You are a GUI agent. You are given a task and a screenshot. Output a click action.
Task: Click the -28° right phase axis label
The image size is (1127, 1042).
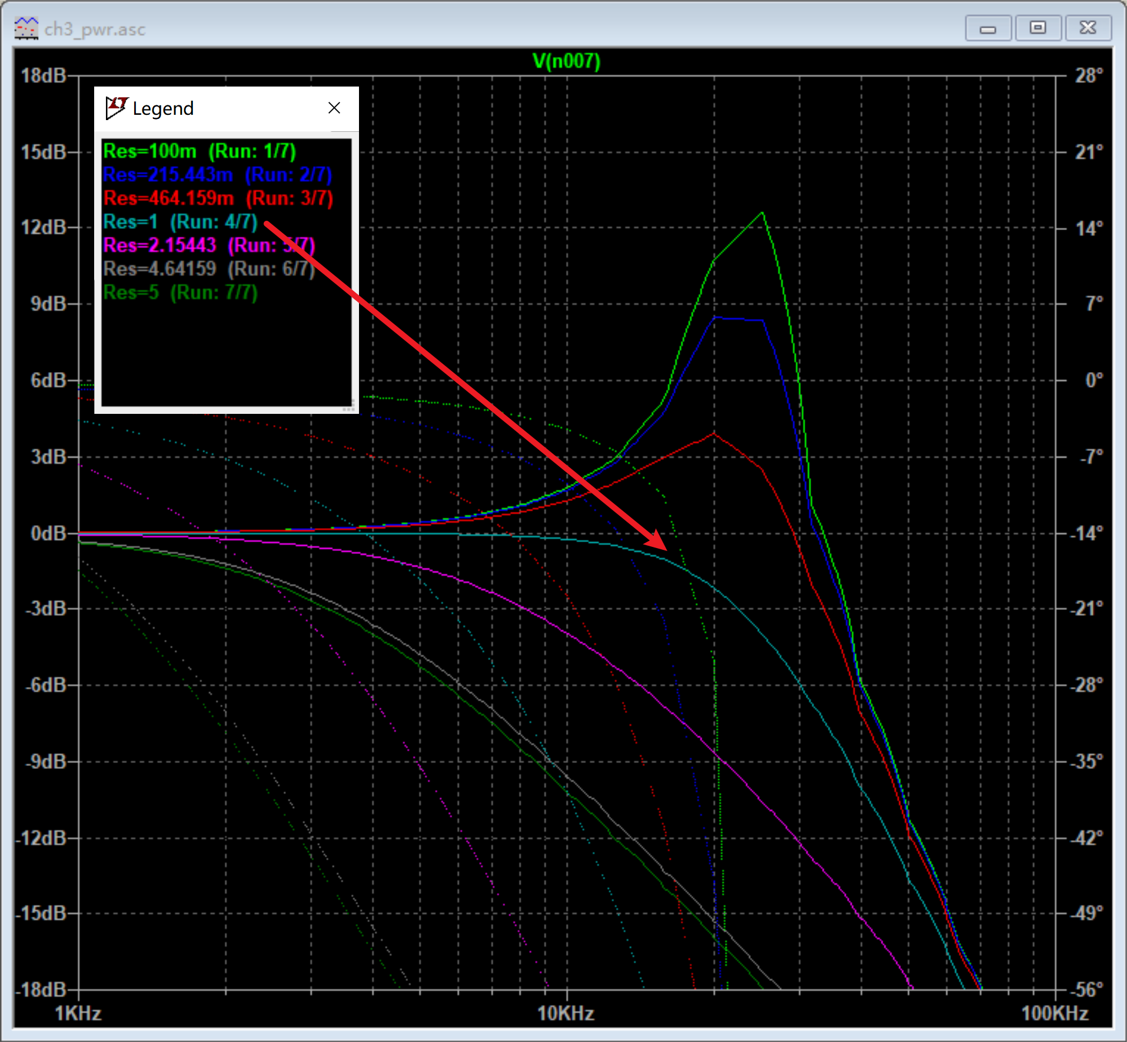pos(1086,685)
